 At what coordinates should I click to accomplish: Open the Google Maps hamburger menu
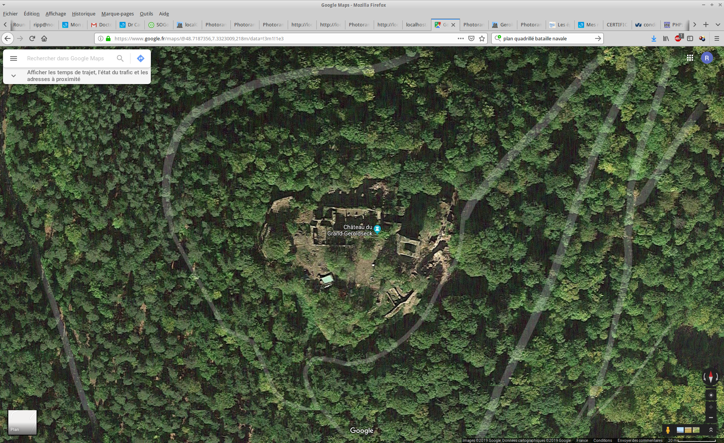(14, 58)
